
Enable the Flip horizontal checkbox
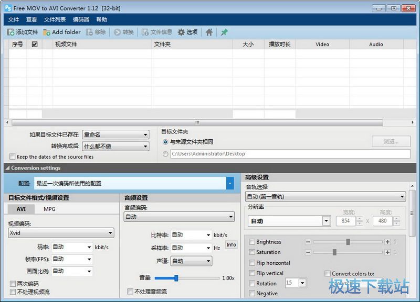(x=253, y=263)
